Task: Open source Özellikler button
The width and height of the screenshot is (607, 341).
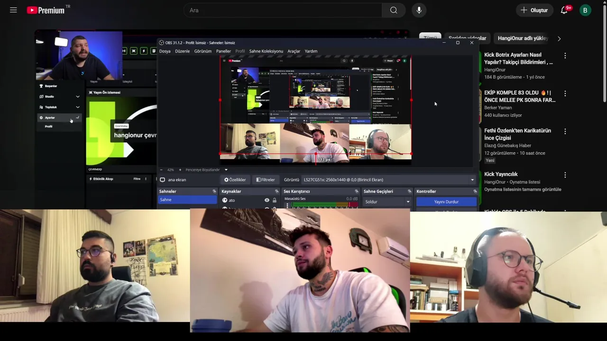Action: click(235, 180)
